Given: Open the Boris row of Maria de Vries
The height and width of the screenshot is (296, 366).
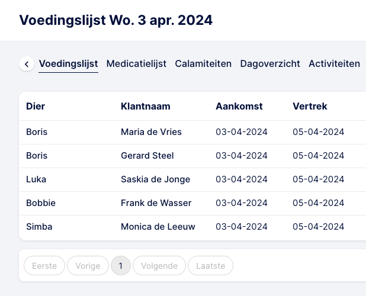Looking at the screenshot, I should click(192, 132).
